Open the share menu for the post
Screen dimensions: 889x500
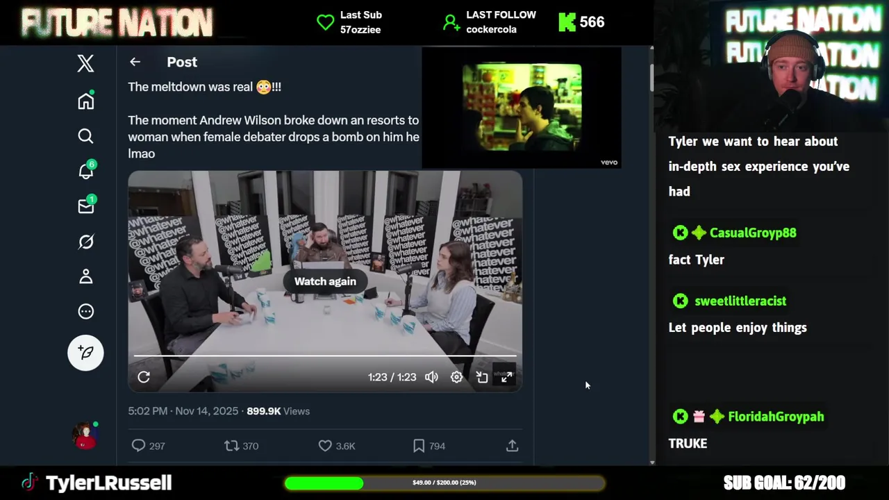512,446
